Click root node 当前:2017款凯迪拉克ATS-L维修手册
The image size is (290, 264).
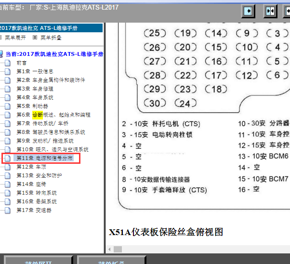click(54, 54)
